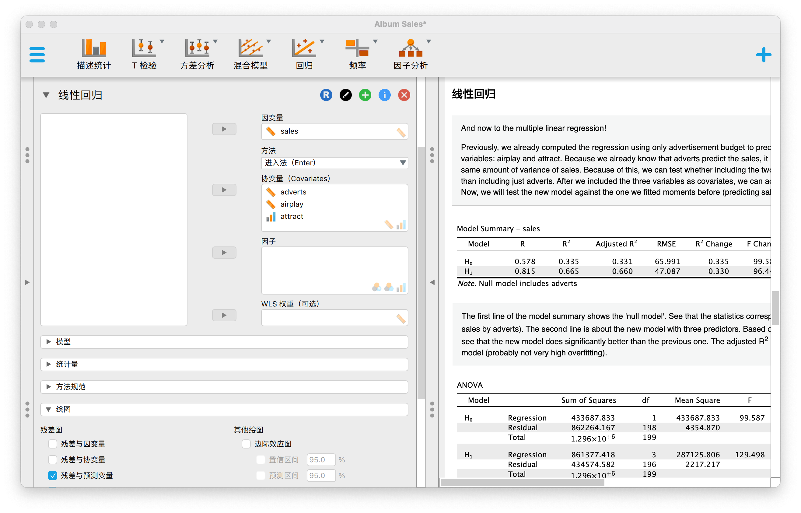Open the 因子分析 menu

(x=411, y=54)
